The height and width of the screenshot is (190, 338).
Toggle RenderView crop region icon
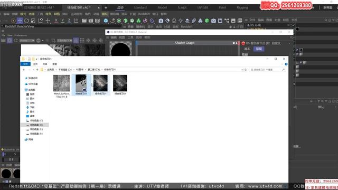[x=53, y=41]
